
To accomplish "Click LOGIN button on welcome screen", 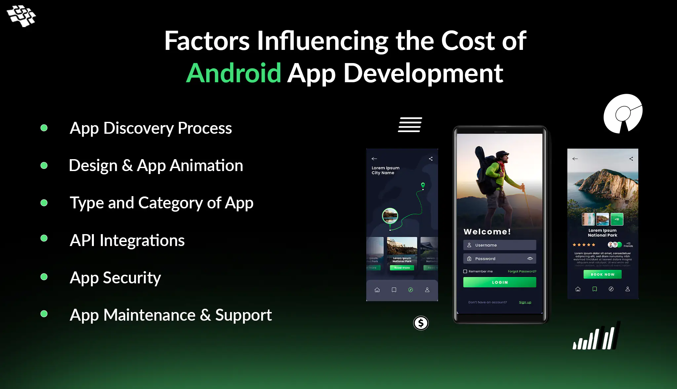I will (x=499, y=282).
